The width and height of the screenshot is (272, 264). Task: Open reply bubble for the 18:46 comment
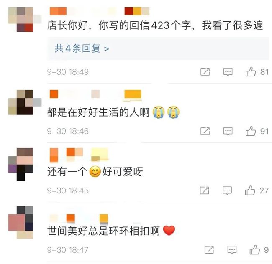click(228, 131)
